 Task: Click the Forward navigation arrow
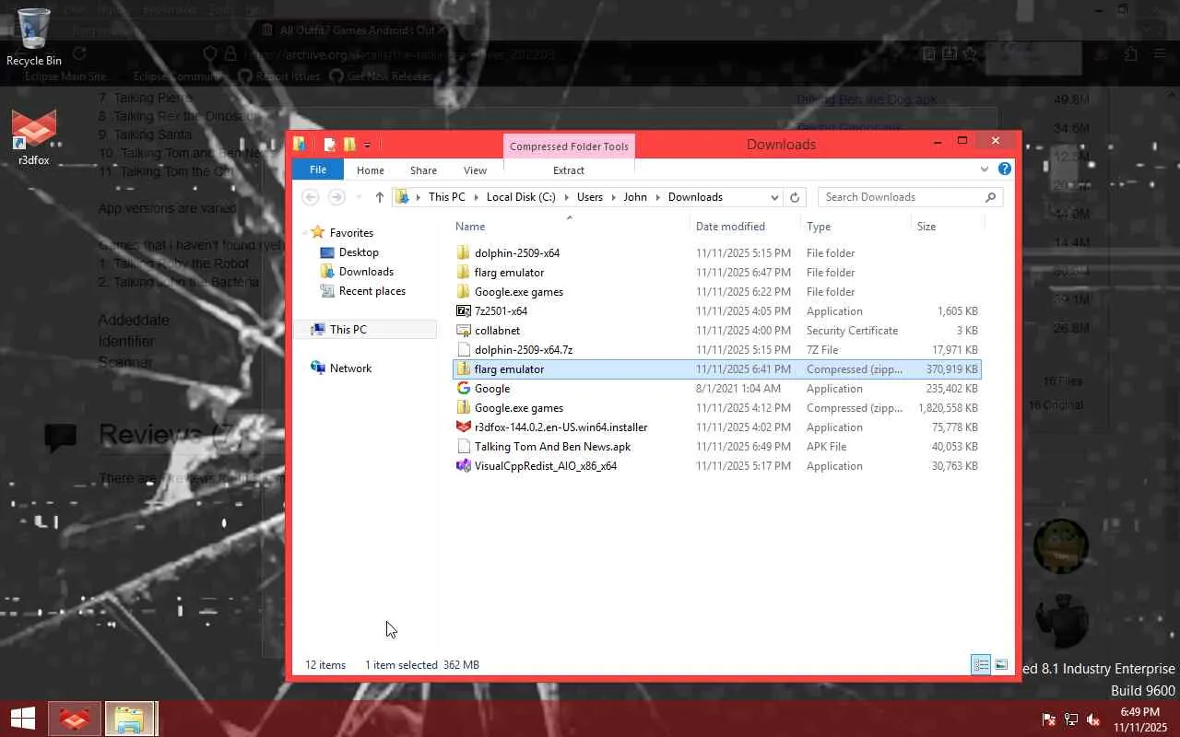click(x=336, y=197)
